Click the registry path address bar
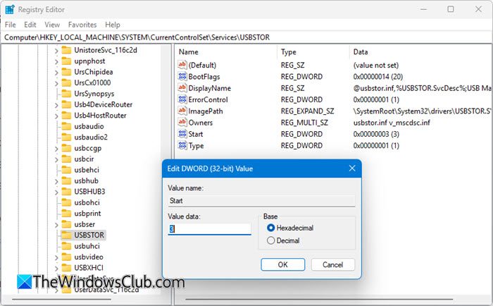Screen dimensions: 493x306 [246, 37]
